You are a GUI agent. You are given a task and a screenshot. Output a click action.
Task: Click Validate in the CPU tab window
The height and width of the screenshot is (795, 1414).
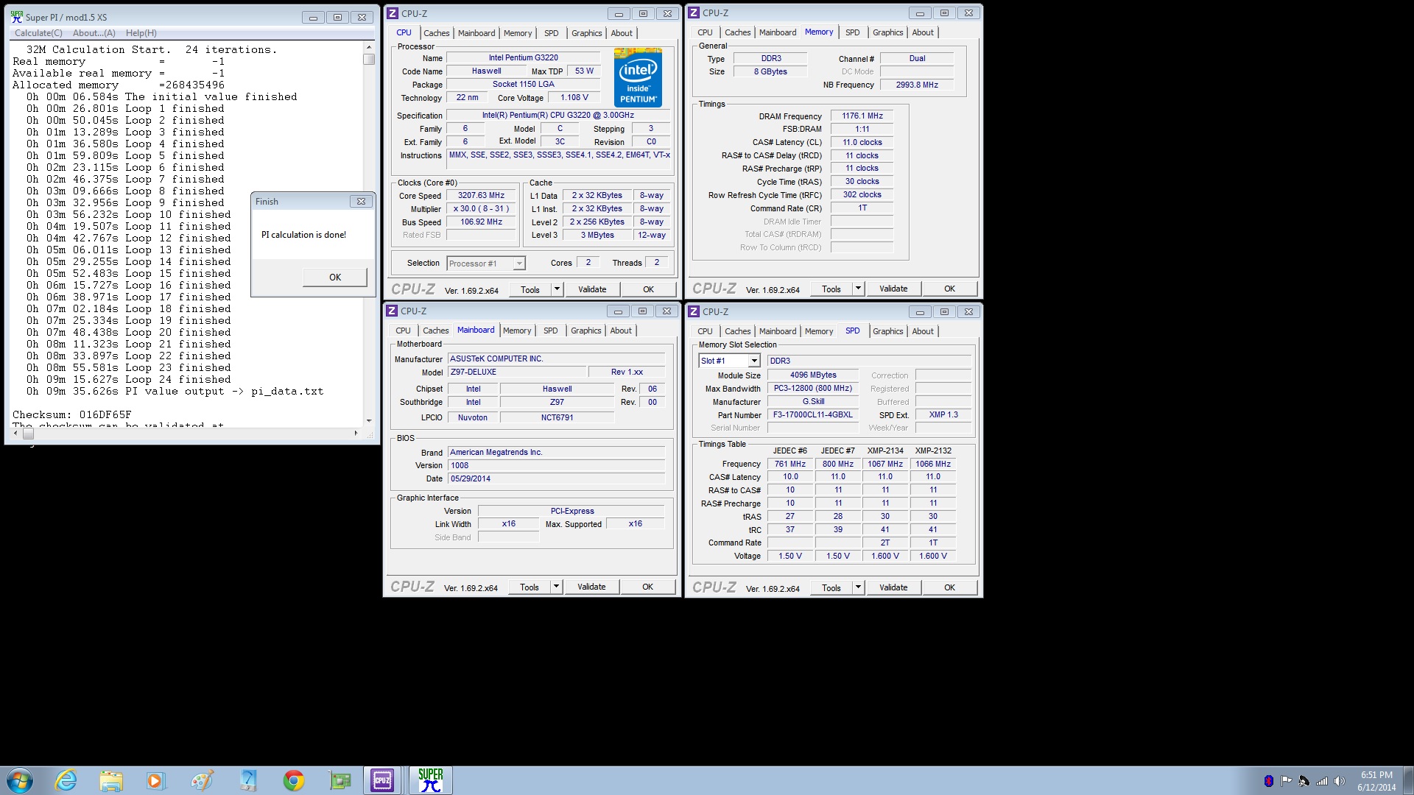[x=592, y=289]
